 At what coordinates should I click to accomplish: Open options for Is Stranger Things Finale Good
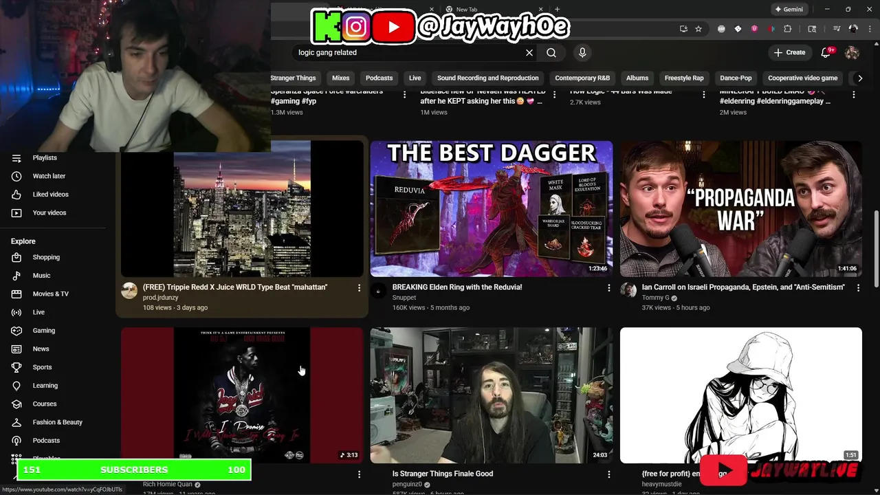[608, 474]
